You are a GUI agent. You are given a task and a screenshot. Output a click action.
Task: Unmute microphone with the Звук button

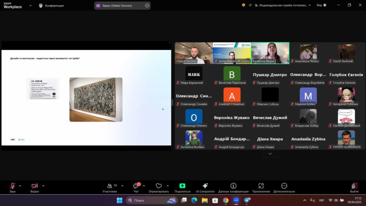click(13, 188)
